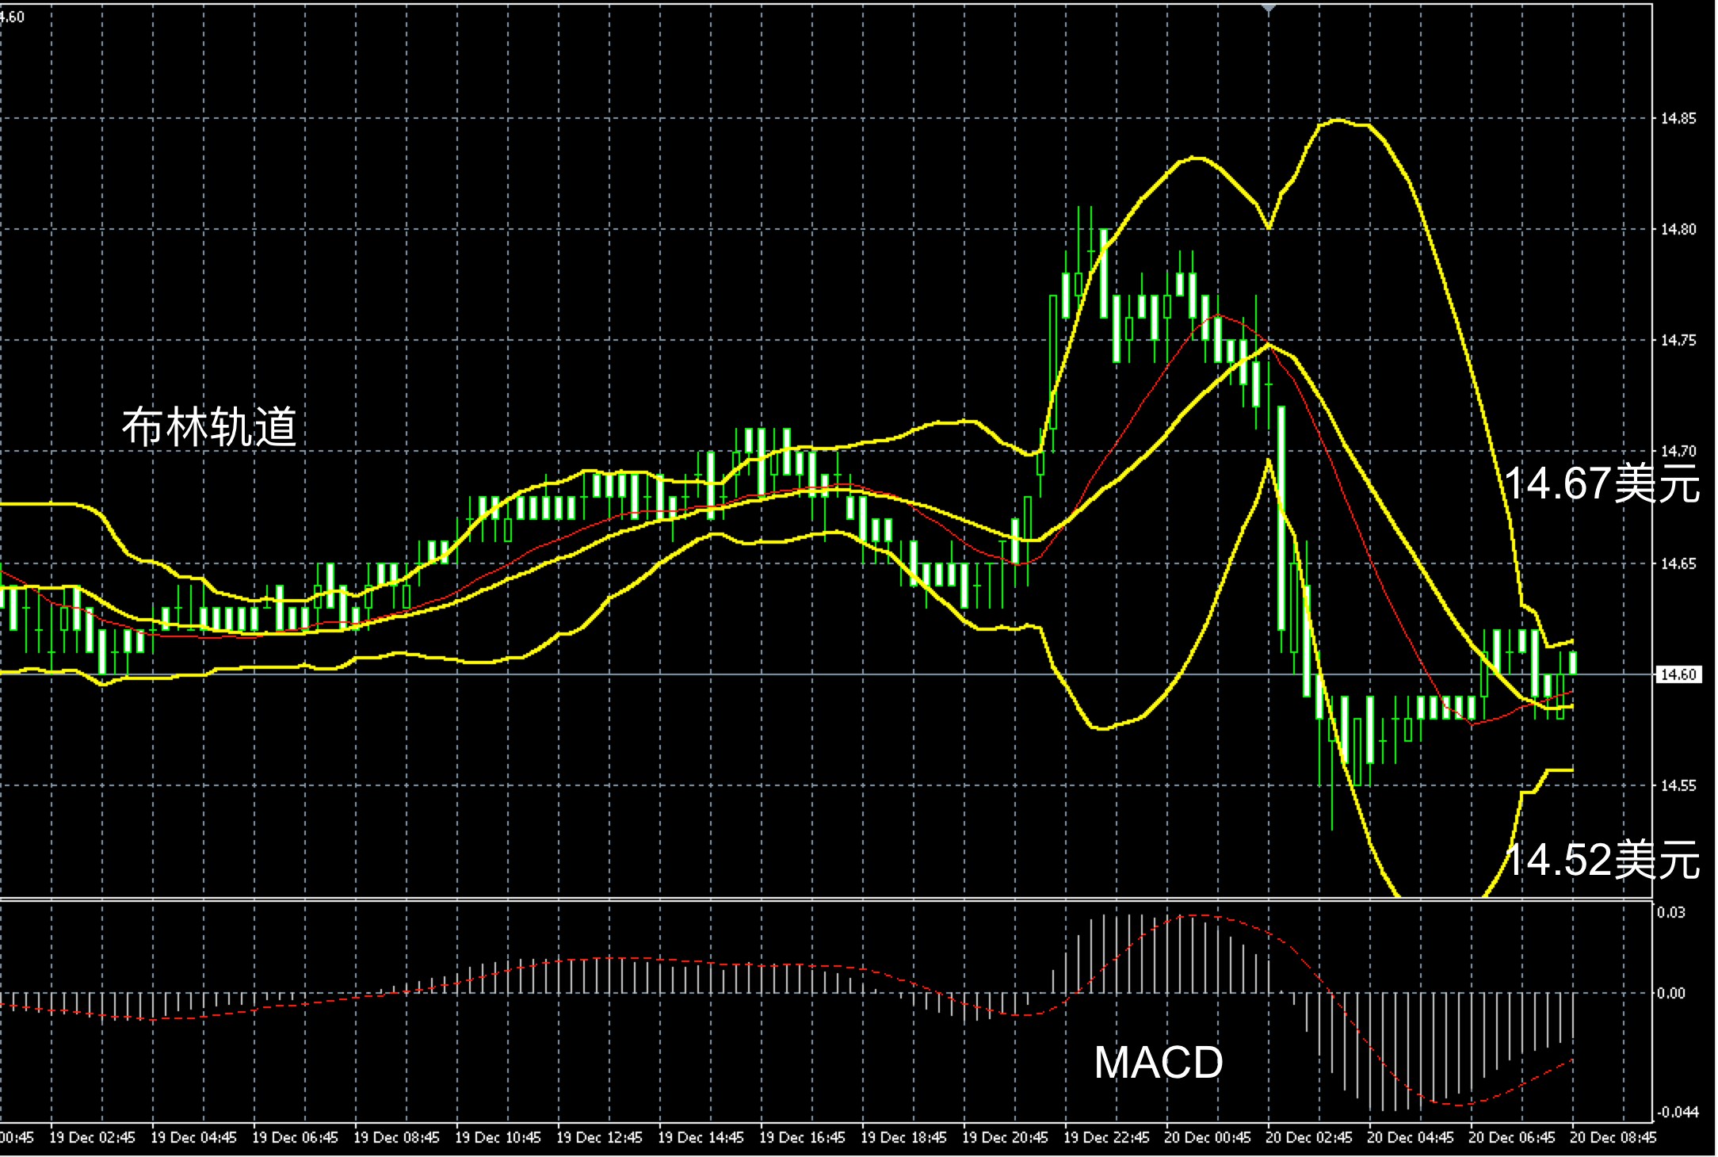Click the 14.67美元 annotation label

[1602, 483]
